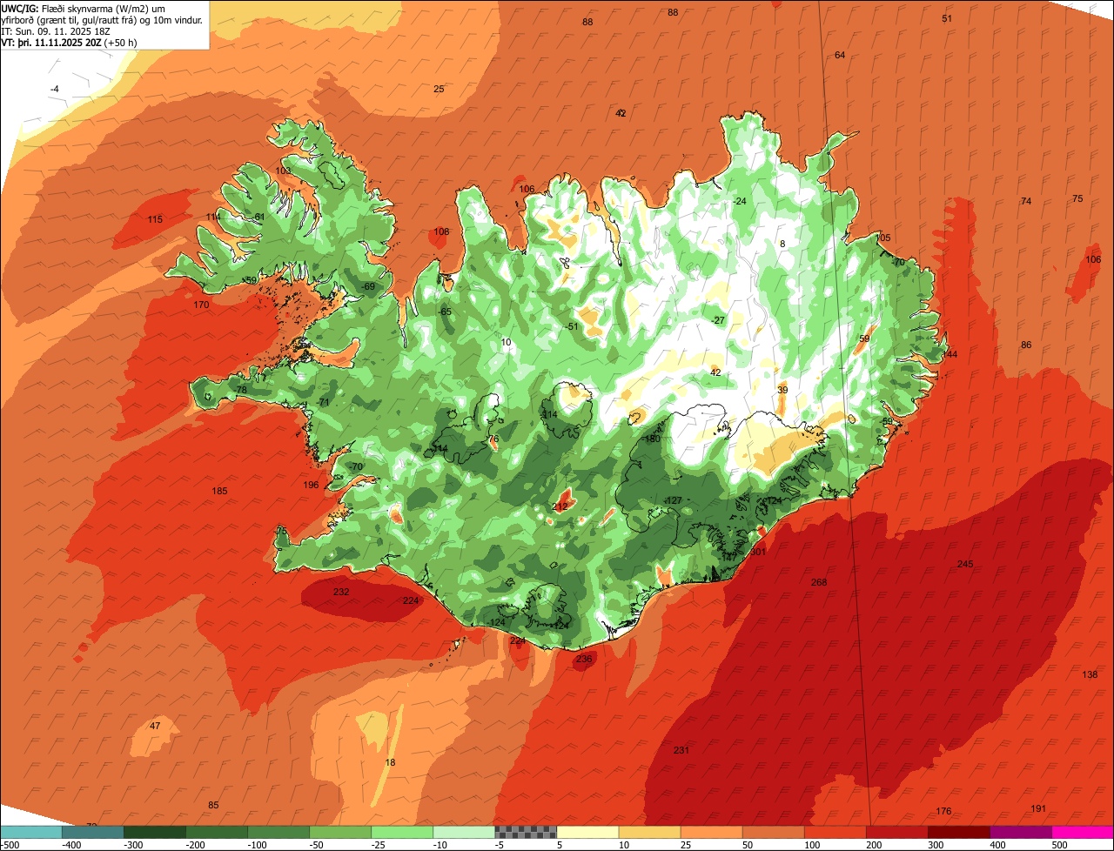Click the map value 268 southeast of Iceland

tap(819, 582)
